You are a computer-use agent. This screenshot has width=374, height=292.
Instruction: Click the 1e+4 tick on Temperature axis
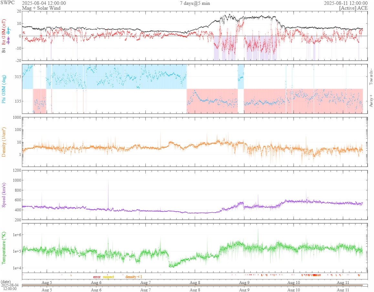[x=17, y=268]
